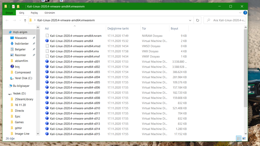Select the amd64-s004 disk file icon
Image resolution: width=260 pixels, height=146 pixels.
tap(47, 77)
